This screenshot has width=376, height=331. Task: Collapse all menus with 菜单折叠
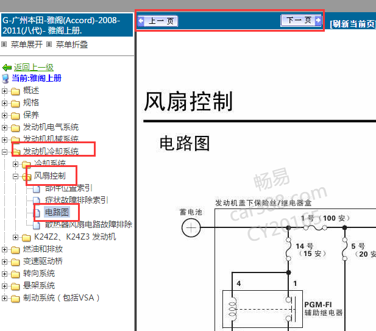tap(72, 44)
